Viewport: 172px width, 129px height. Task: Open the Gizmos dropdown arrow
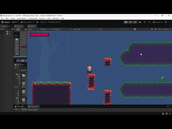pyautogui.click(x=171, y=29)
